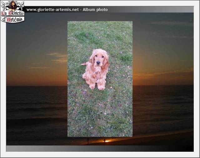Click the "d'Artémis" word in the logo
Image resolution: width=200 pixels, height=158 pixels.
click(13, 19)
